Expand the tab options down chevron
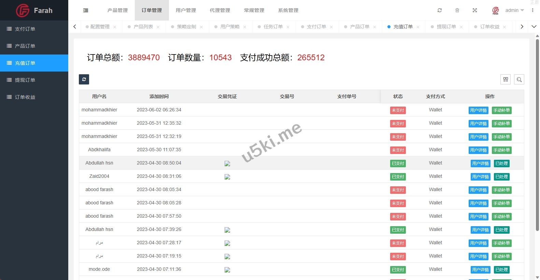540x280 pixels. (x=534, y=27)
